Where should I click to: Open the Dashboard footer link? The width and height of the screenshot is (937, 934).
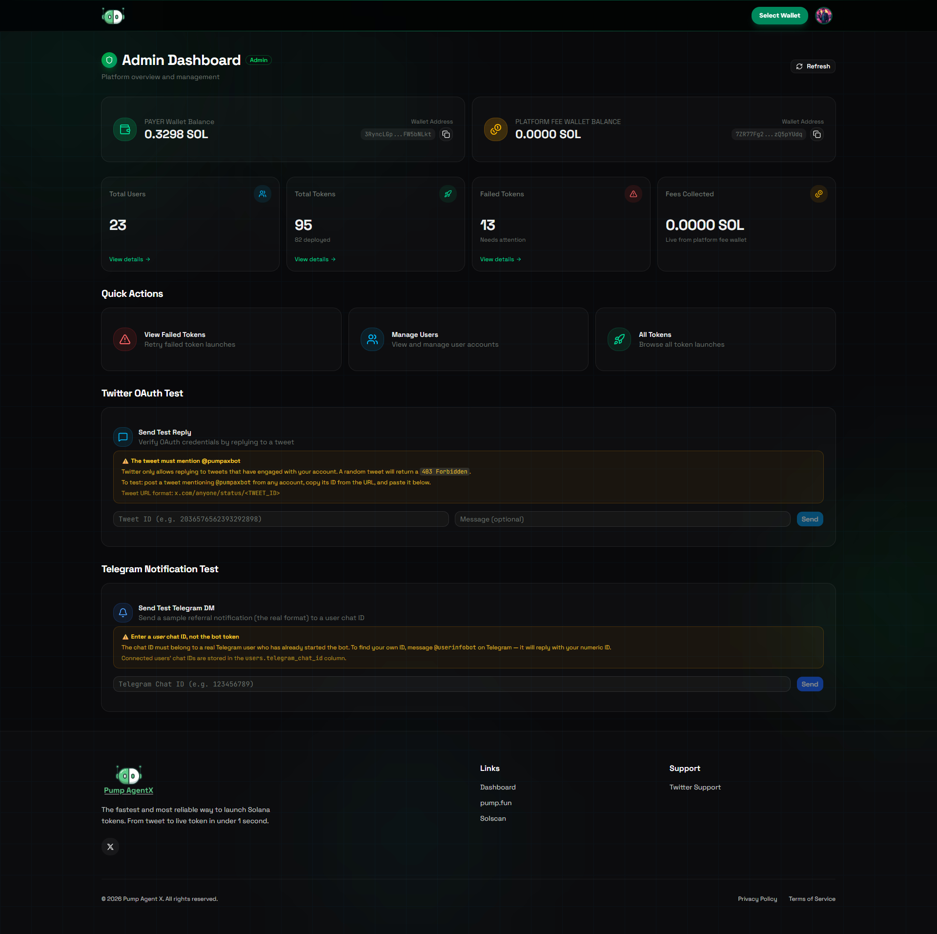point(498,787)
